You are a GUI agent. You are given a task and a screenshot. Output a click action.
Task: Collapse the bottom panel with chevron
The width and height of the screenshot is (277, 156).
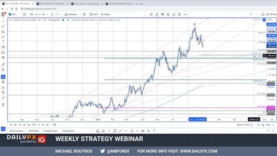coord(268,131)
